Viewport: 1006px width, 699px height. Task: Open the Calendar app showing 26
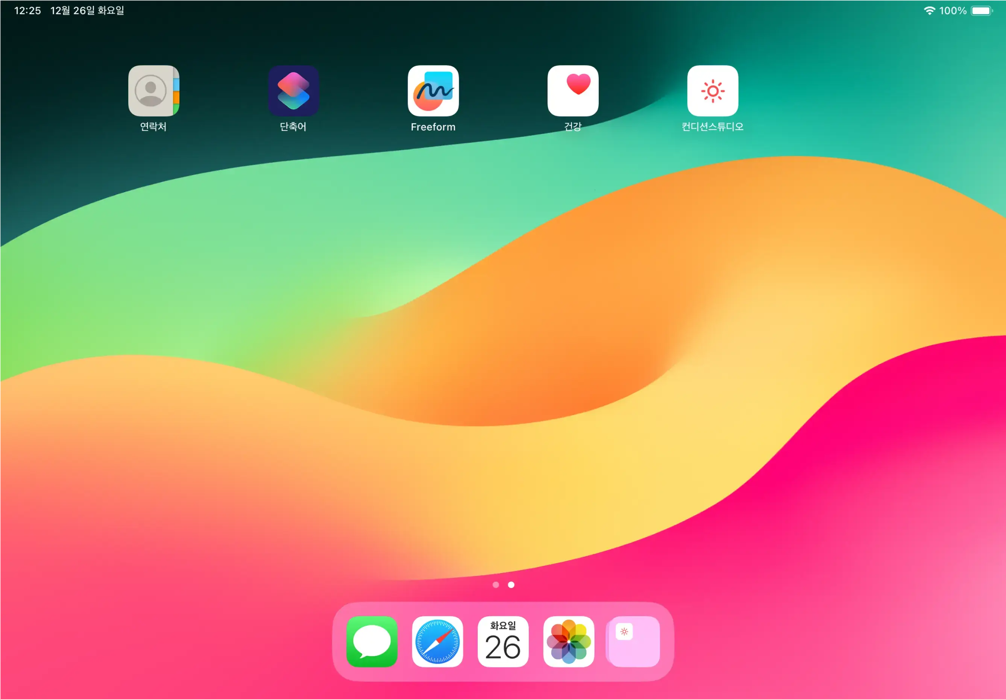pos(503,641)
